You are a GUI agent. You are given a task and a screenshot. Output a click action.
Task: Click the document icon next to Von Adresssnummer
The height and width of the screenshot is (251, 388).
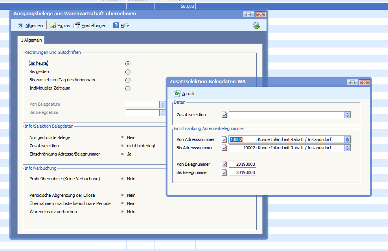(x=224, y=139)
